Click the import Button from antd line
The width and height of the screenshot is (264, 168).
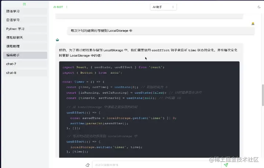[x=92, y=73]
